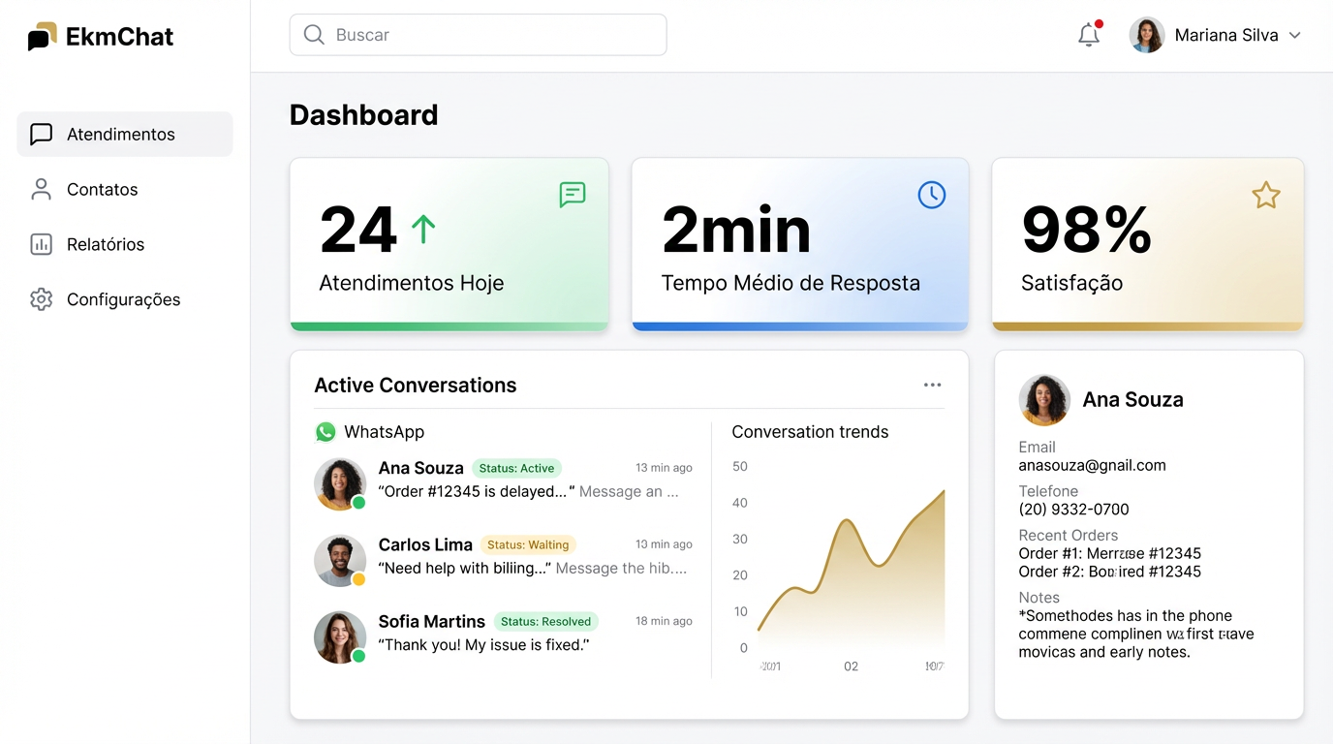Click the WhatsApp logo icon
This screenshot has width=1333, height=744.
click(325, 432)
